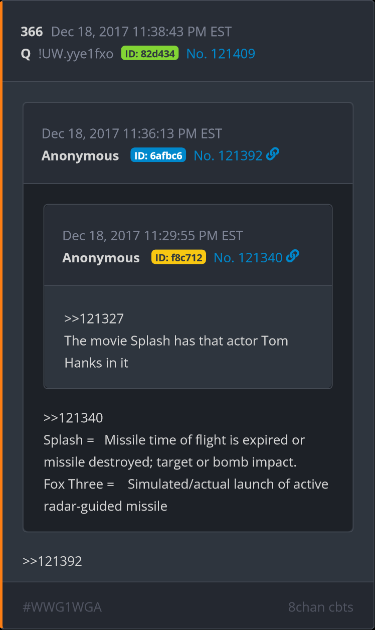Click the Anonymous name on post 121392

pyautogui.click(x=80, y=155)
